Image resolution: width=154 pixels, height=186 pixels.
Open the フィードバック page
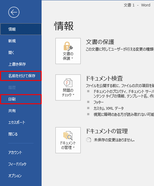21,164
